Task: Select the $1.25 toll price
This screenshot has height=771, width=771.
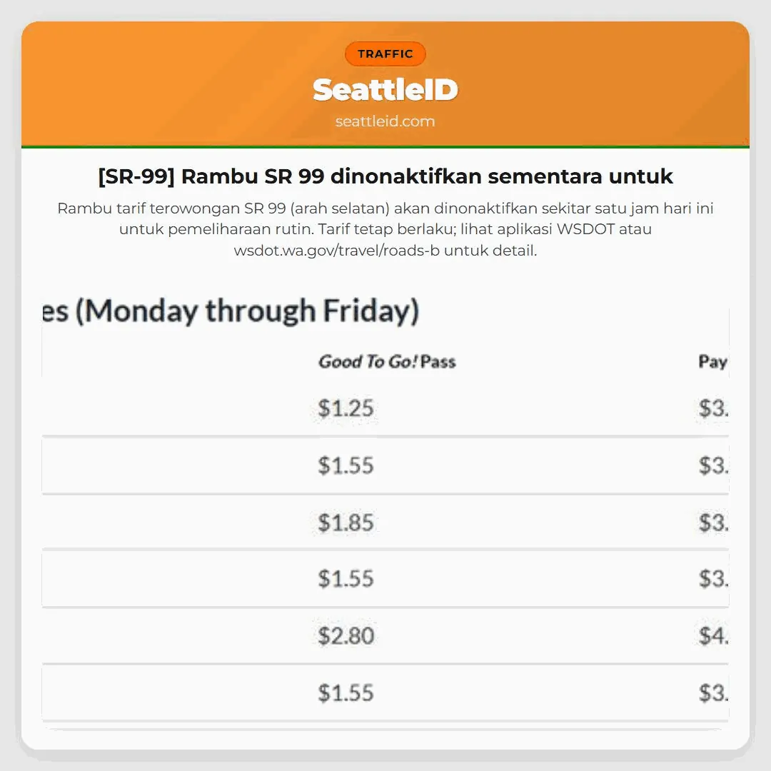Action: 346,408
